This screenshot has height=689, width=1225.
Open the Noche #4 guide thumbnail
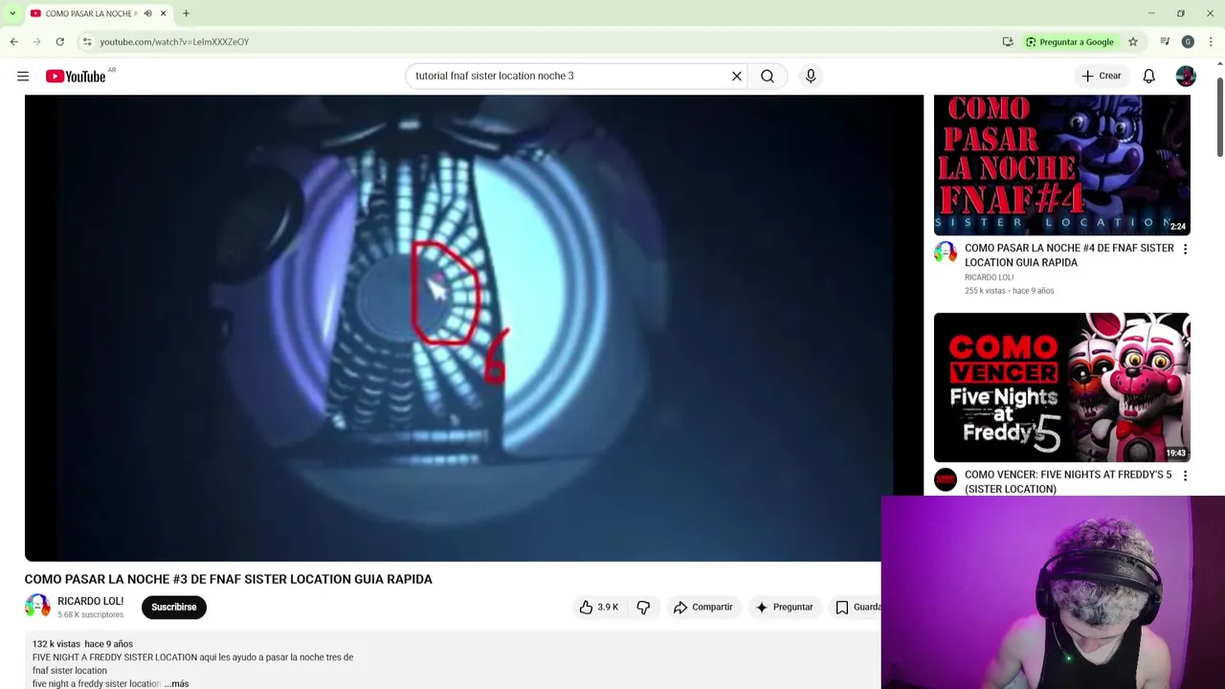[1062, 165]
